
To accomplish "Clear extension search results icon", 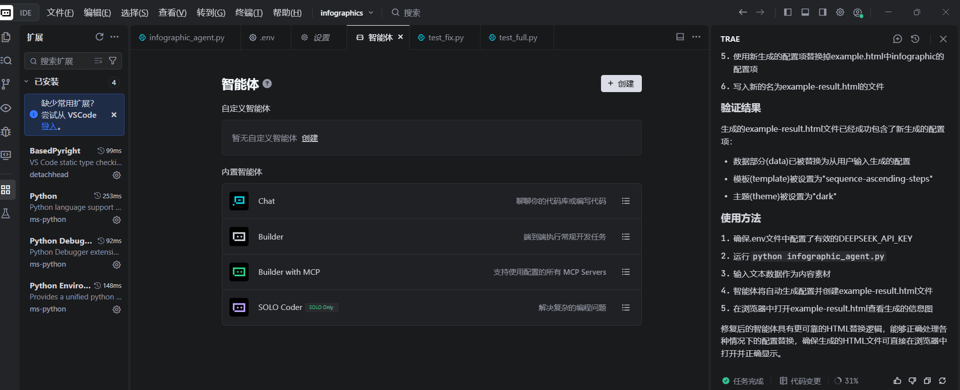I will pos(98,61).
